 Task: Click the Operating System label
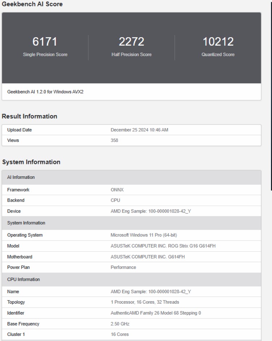pos(25,235)
